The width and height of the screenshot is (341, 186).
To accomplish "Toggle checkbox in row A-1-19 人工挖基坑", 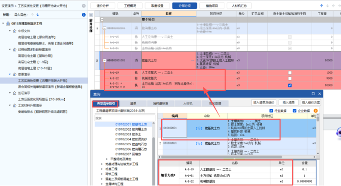I will point(290,73).
